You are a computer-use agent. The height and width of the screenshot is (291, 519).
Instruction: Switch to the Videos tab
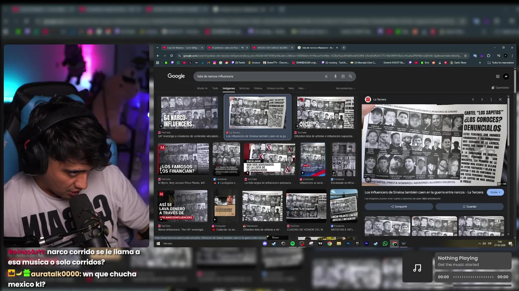tap(258, 88)
